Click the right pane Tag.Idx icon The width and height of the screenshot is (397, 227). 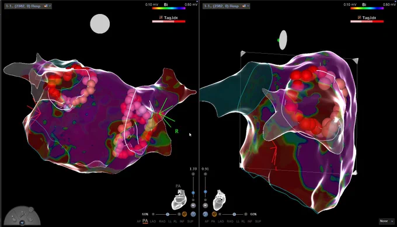pyautogui.click(x=359, y=18)
